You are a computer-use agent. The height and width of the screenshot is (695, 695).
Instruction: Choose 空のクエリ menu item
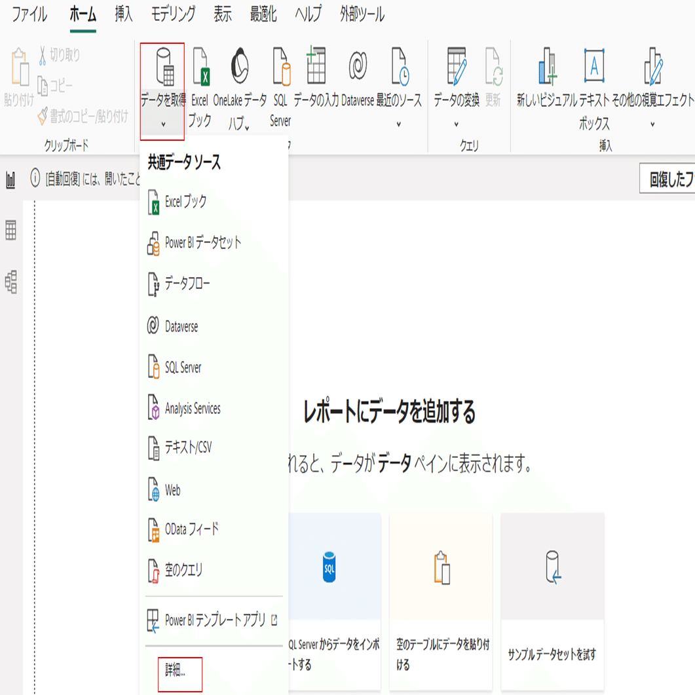(214, 570)
